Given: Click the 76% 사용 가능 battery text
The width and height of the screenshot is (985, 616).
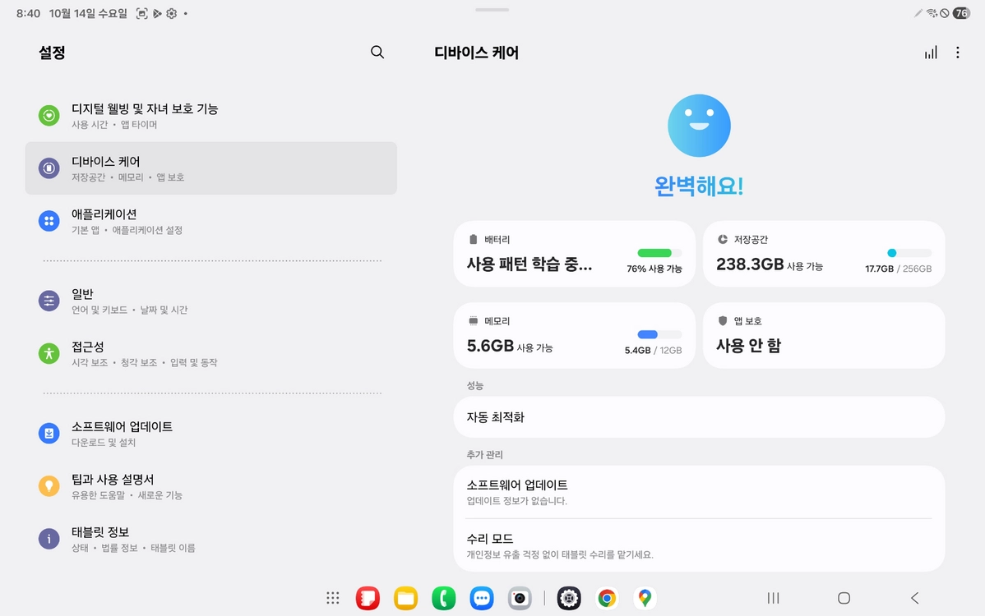Looking at the screenshot, I should point(654,269).
